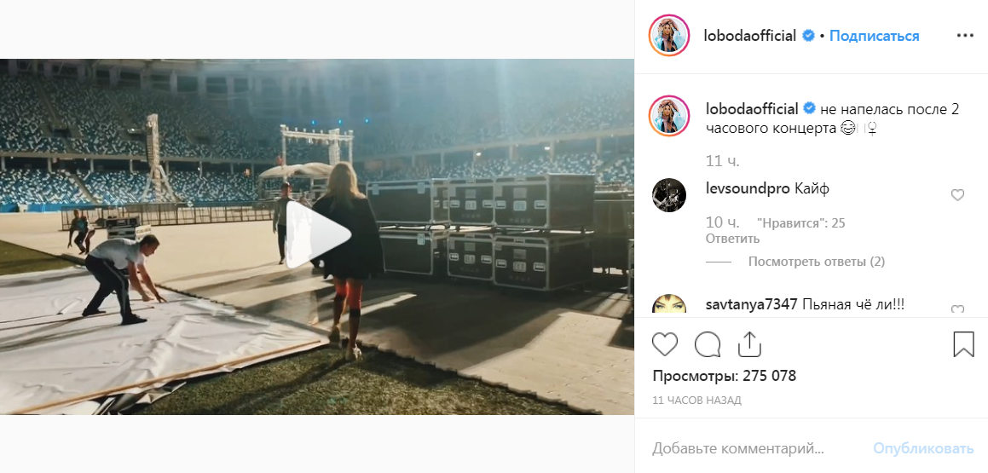Open savtanya7347 commenter profile name

(752, 305)
